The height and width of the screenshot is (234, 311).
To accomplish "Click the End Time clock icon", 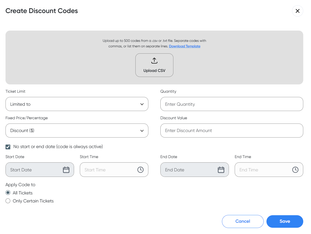I will 295,170.
